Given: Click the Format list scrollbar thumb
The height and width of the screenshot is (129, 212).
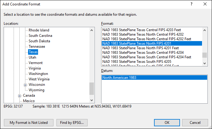Looking at the screenshot, I should [x=204, y=55].
